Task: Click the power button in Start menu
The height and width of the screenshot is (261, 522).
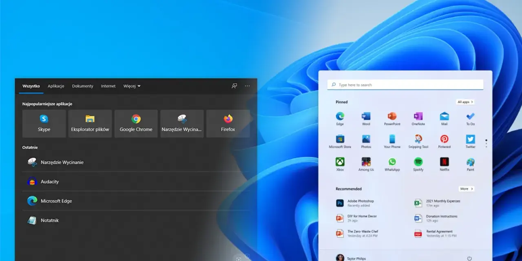Action: [469, 258]
